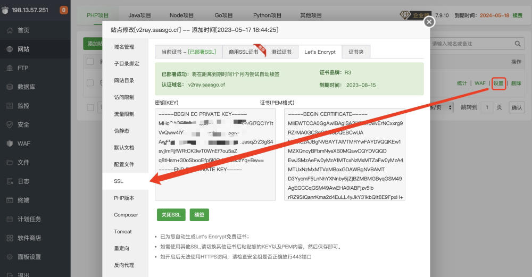
Task: Click the log icon beside 日志
Action: click(10, 181)
